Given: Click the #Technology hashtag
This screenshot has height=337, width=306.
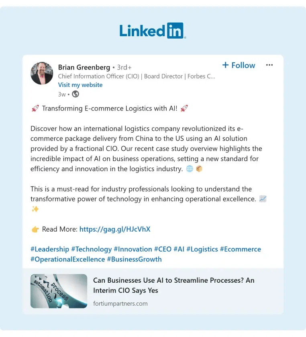Looking at the screenshot, I should [x=92, y=249].
